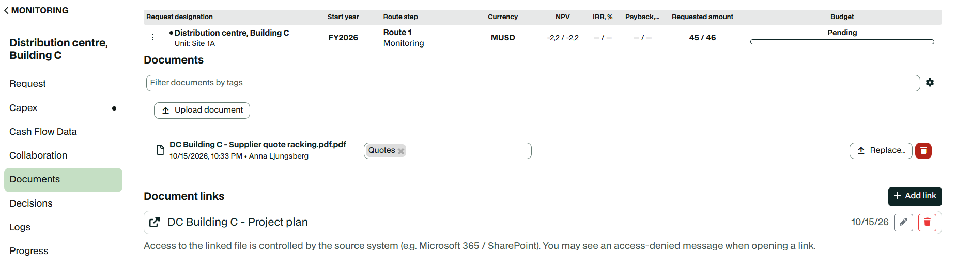
Task: Open external link icon for Project plan
Action: tap(154, 222)
